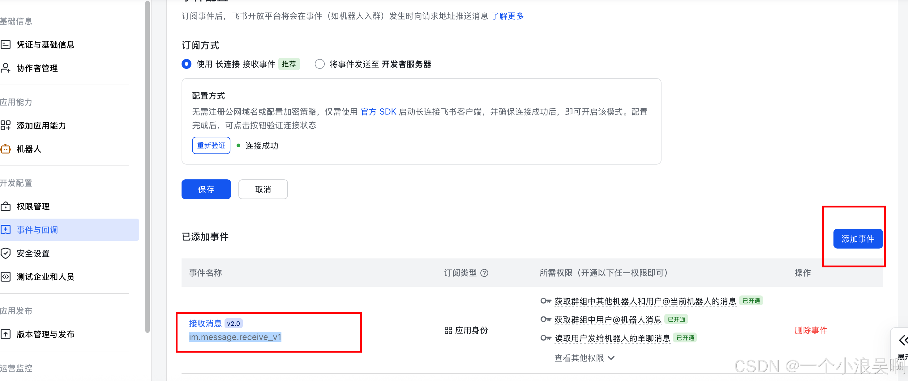
Task: Click the subscription type help question icon
Action: click(x=485, y=273)
